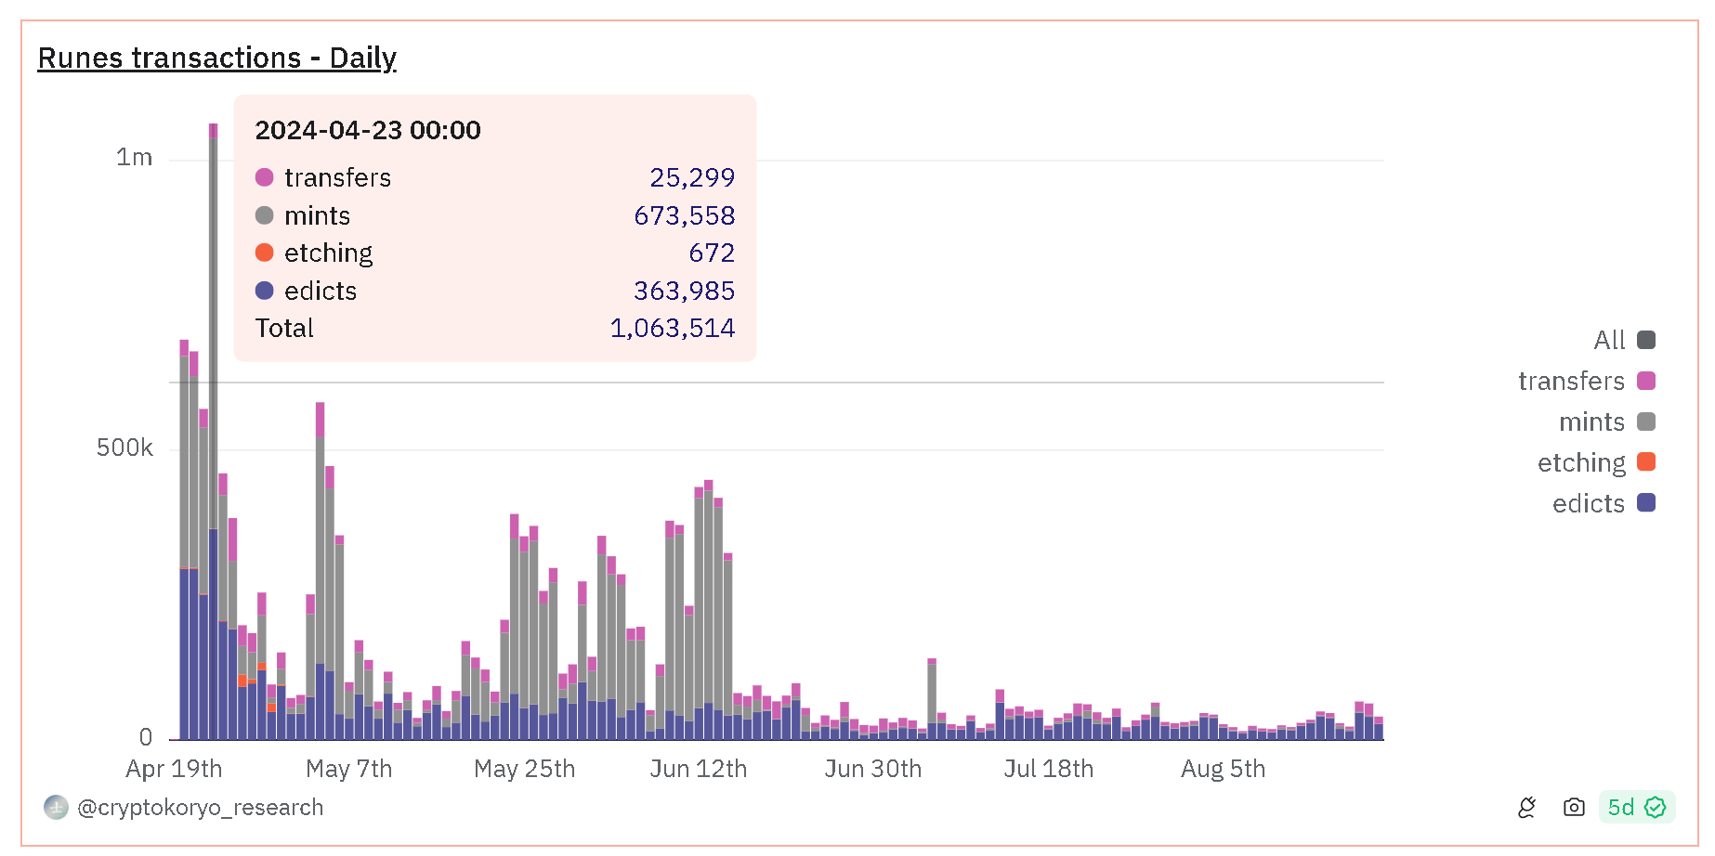
Task: Click the green verified checkmark badge
Action: [x=1656, y=808]
